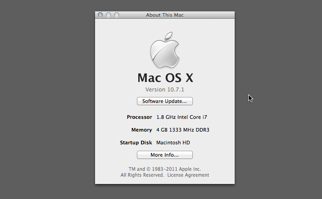Minimize the About This Mac window
This screenshot has height=199, width=322.
coord(108,15)
